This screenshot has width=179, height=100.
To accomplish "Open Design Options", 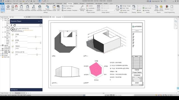I will coord(98,8).
